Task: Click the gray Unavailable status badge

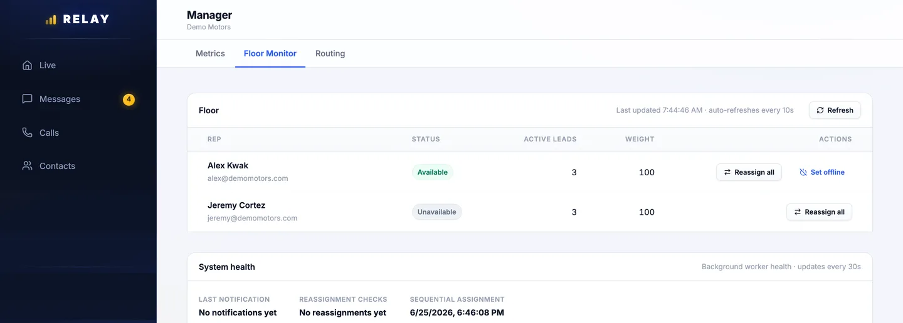Action: [x=437, y=212]
